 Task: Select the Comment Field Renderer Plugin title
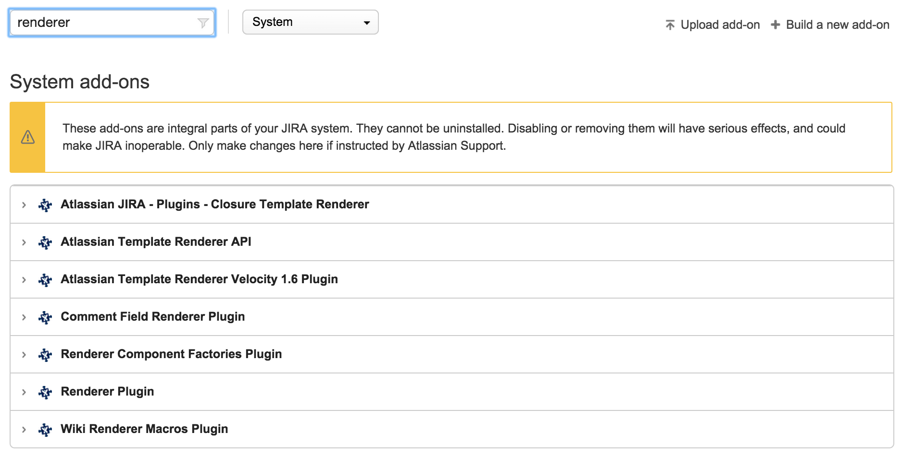(x=152, y=317)
